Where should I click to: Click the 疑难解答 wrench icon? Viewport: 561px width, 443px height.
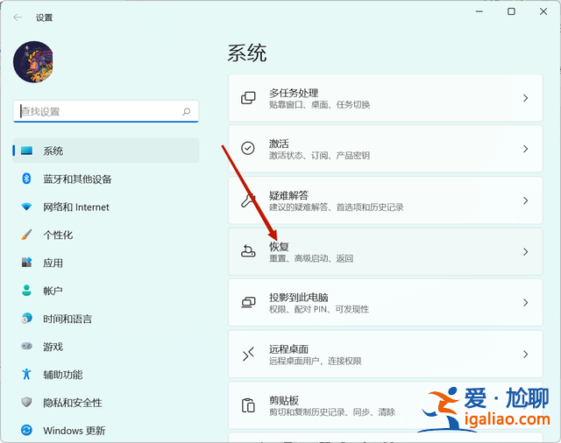coord(248,200)
